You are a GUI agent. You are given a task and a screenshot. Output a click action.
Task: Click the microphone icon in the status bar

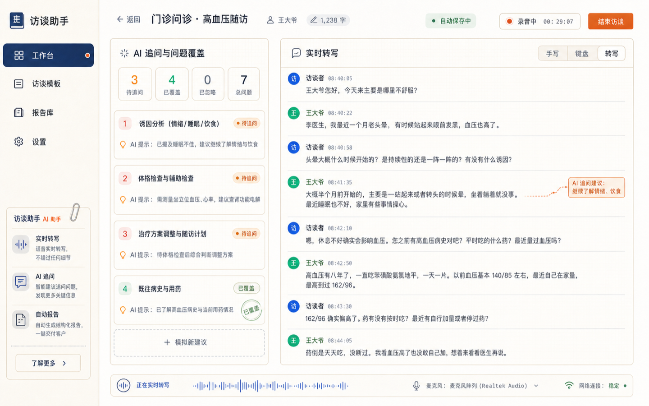(416, 386)
